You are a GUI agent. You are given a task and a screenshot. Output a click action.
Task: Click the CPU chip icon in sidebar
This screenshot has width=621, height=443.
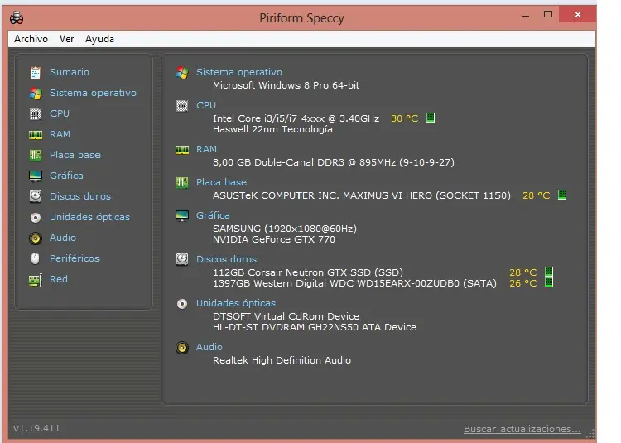36,114
